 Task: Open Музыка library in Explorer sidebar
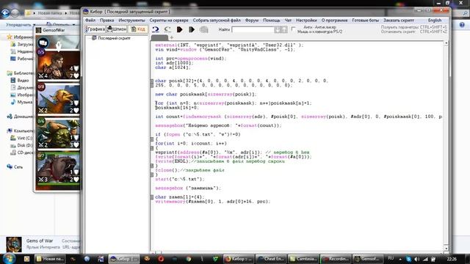click(22, 102)
